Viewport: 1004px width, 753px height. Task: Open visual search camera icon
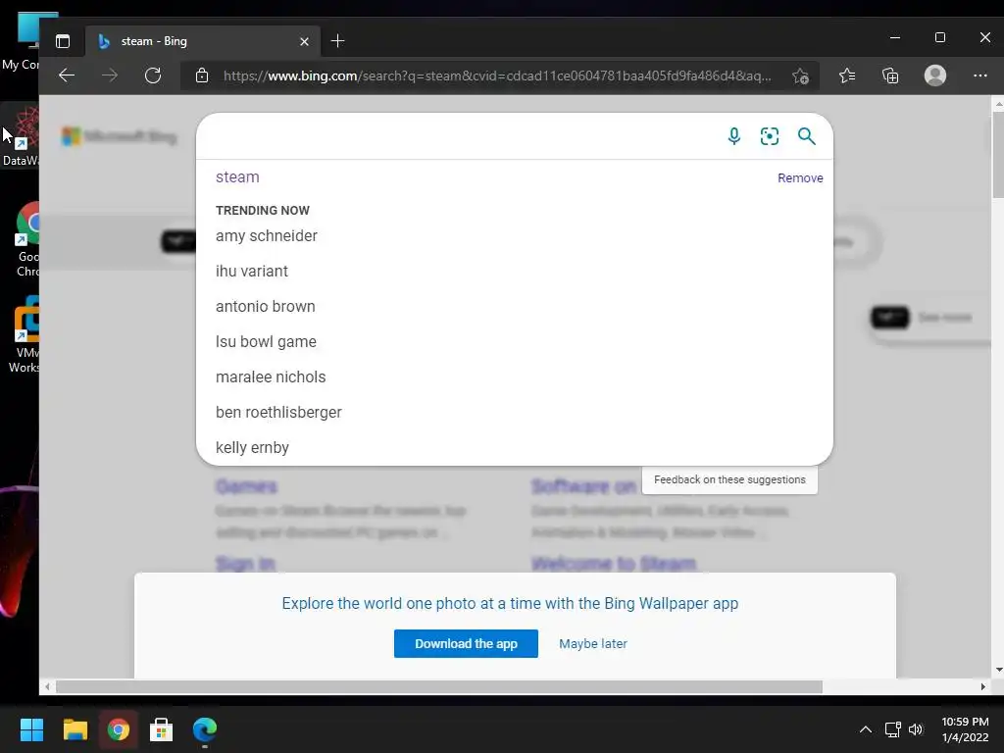(x=769, y=135)
